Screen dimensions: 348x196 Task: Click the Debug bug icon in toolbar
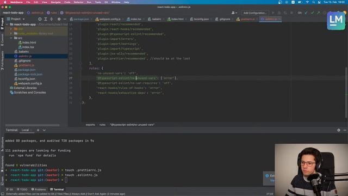[x=279, y=13]
